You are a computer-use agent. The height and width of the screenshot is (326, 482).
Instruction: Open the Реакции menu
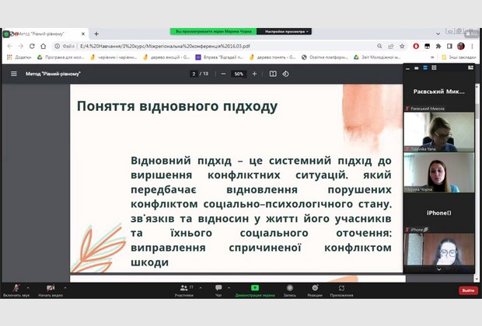(x=315, y=290)
